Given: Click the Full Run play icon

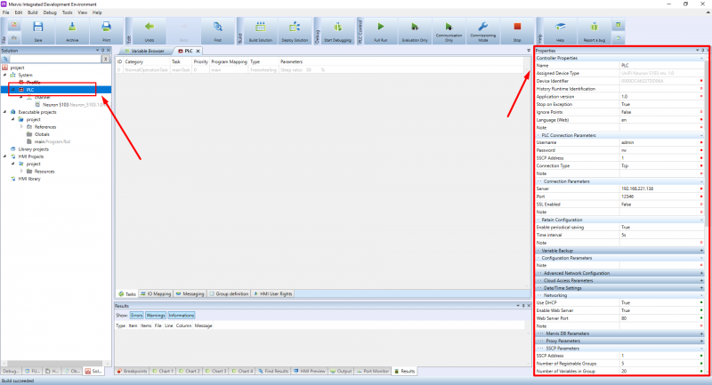Looking at the screenshot, I should coord(381,30).
